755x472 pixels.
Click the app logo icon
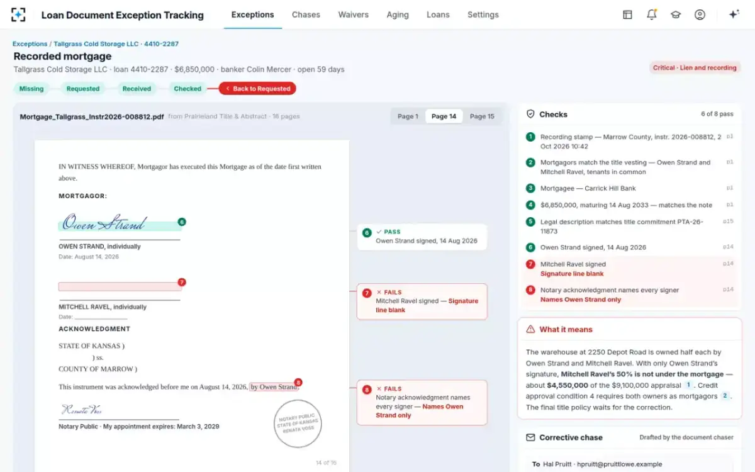point(18,14)
